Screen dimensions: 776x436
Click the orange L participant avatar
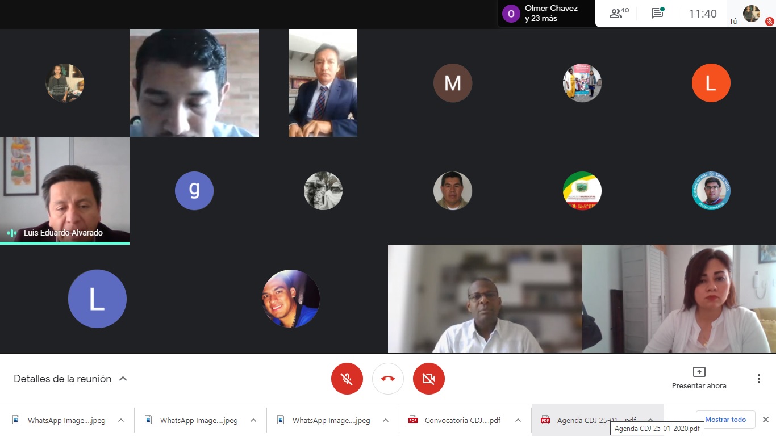tap(711, 83)
